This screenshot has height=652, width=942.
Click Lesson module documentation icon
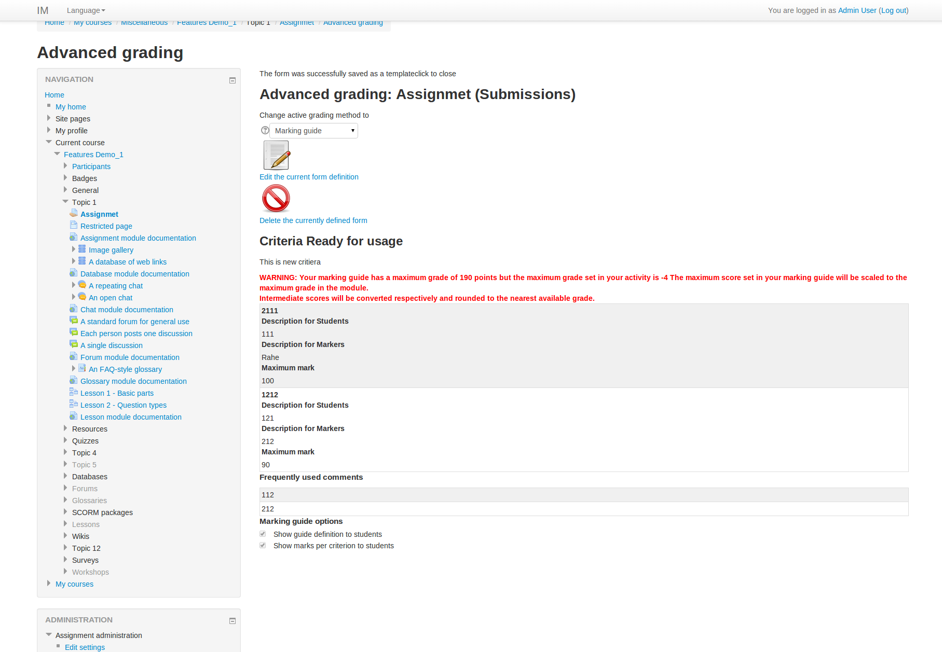pyautogui.click(x=74, y=416)
